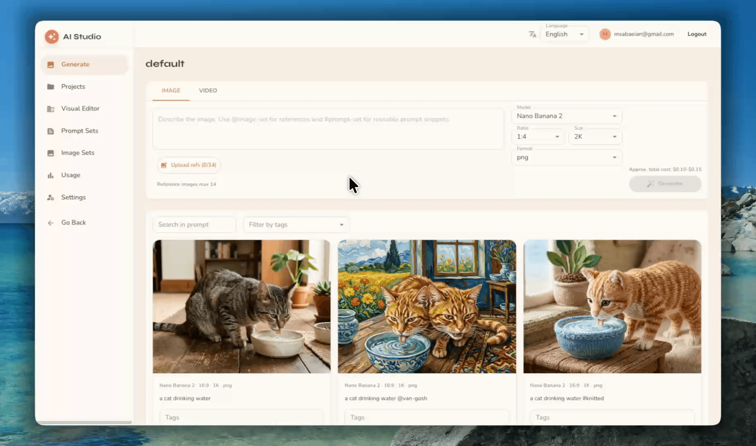
Task: Click the Settings user-gear icon
Action: (x=51, y=197)
